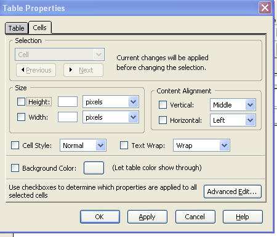Expand the Vertical alignment Middle dropdown

pos(233,105)
